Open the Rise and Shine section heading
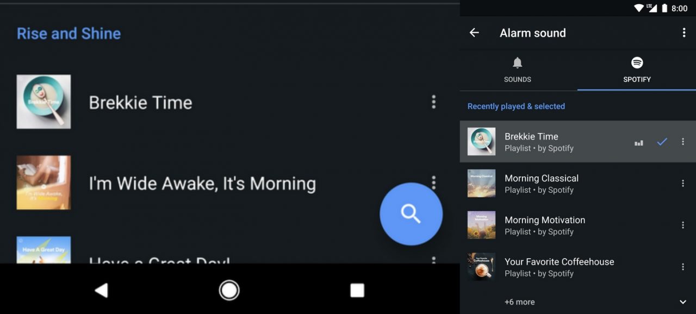 pyautogui.click(x=69, y=34)
